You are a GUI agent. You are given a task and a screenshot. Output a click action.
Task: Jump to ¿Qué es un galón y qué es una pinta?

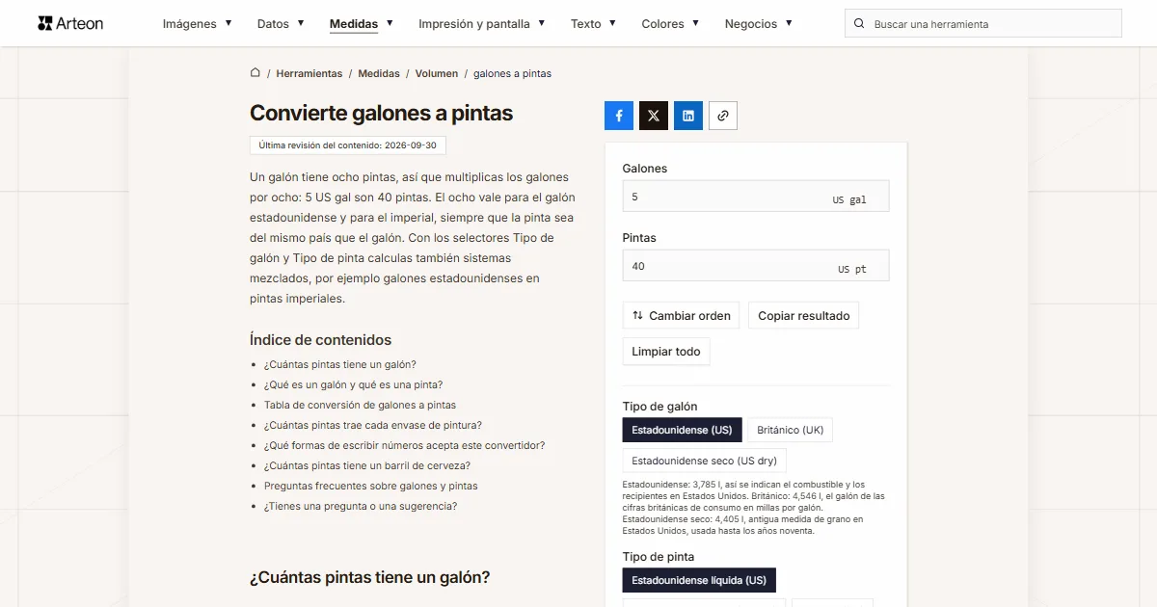pyautogui.click(x=354, y=384)
